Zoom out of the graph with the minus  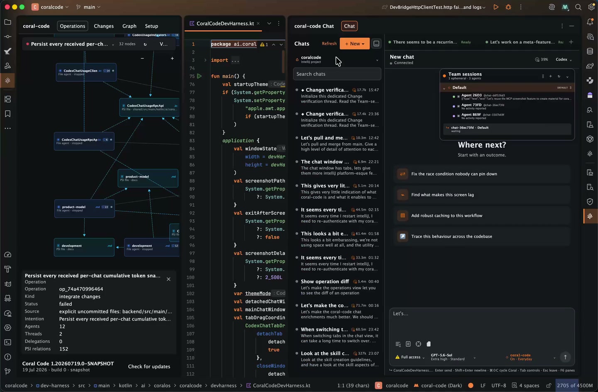[142, 58]
